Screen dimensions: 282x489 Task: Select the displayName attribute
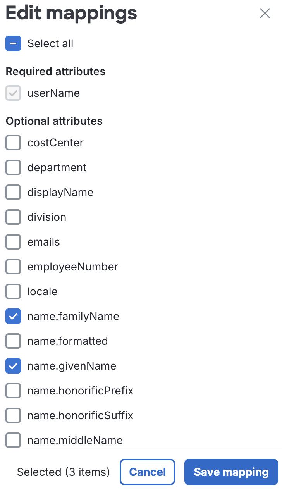pyautogui.click(x=13, y=193)
